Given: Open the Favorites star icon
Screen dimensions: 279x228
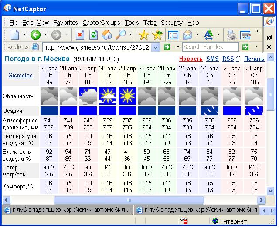Looking at the screenshot, I should coord(143,35).
